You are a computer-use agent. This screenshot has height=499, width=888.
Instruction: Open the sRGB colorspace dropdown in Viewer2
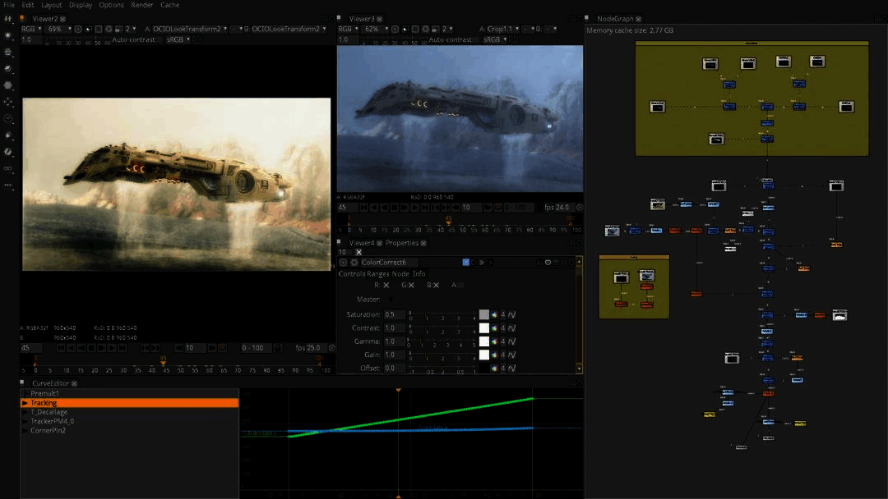pos(178,40)
